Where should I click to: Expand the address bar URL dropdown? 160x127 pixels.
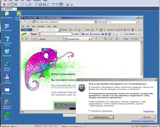point(95,22)
